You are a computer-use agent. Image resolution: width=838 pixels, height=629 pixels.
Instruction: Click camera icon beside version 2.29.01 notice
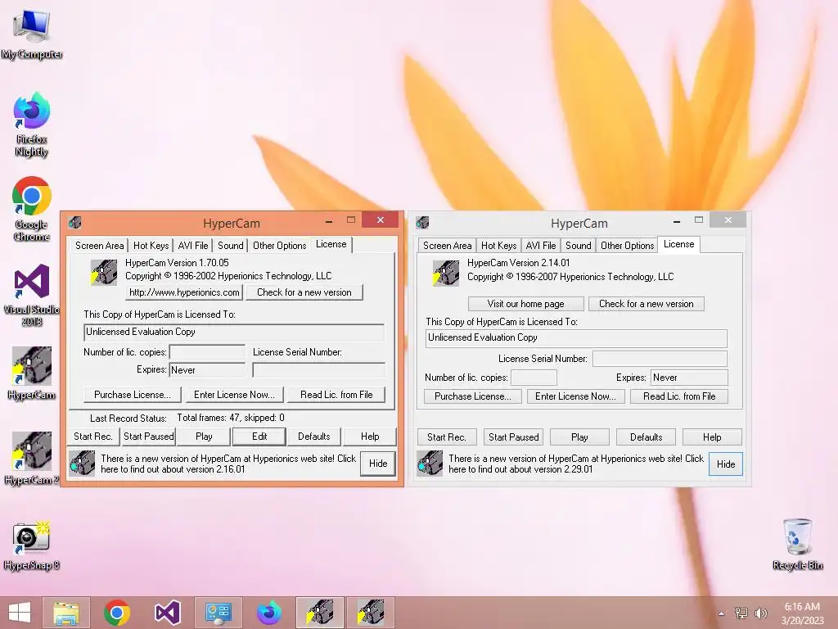(430, 464)
